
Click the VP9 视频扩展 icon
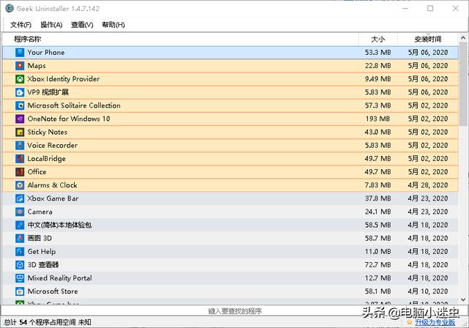click(x=20, y=92)
